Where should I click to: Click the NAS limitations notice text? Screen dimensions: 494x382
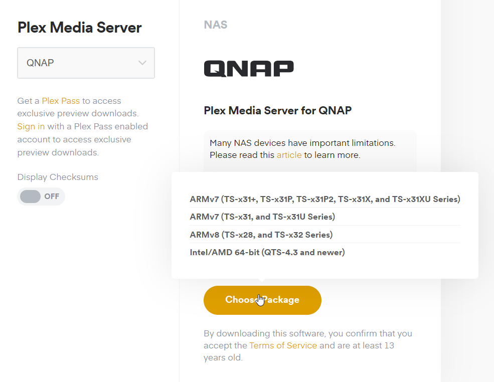pos(302,143)
